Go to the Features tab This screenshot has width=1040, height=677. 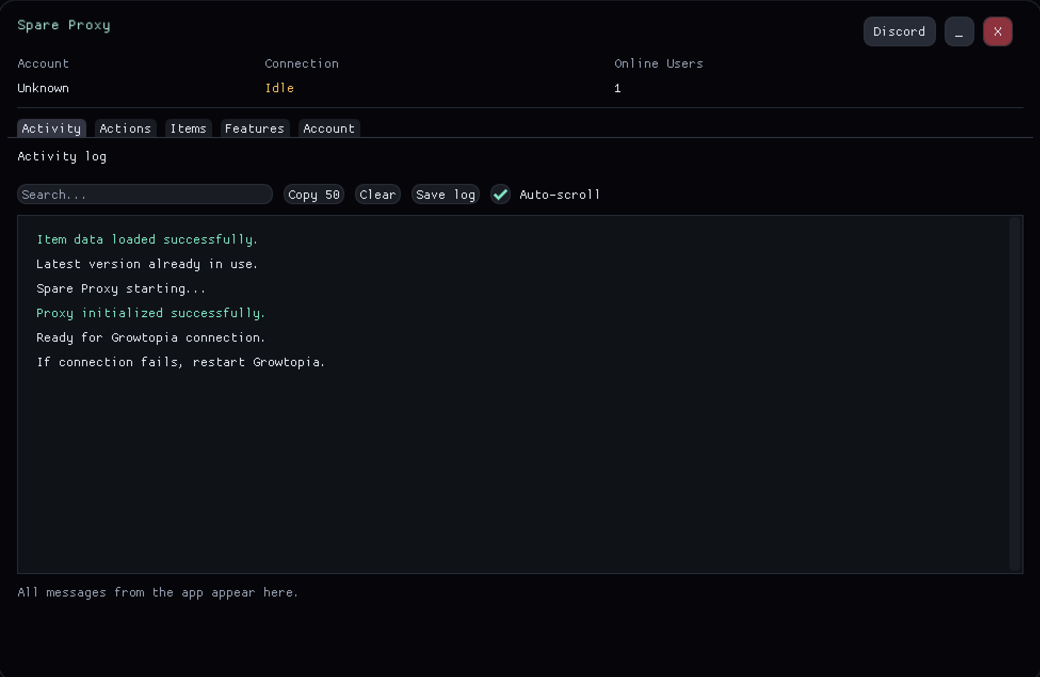click(x=254, y=128)
